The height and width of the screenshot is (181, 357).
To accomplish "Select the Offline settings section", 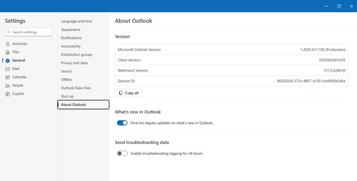I will click(66, 80).
